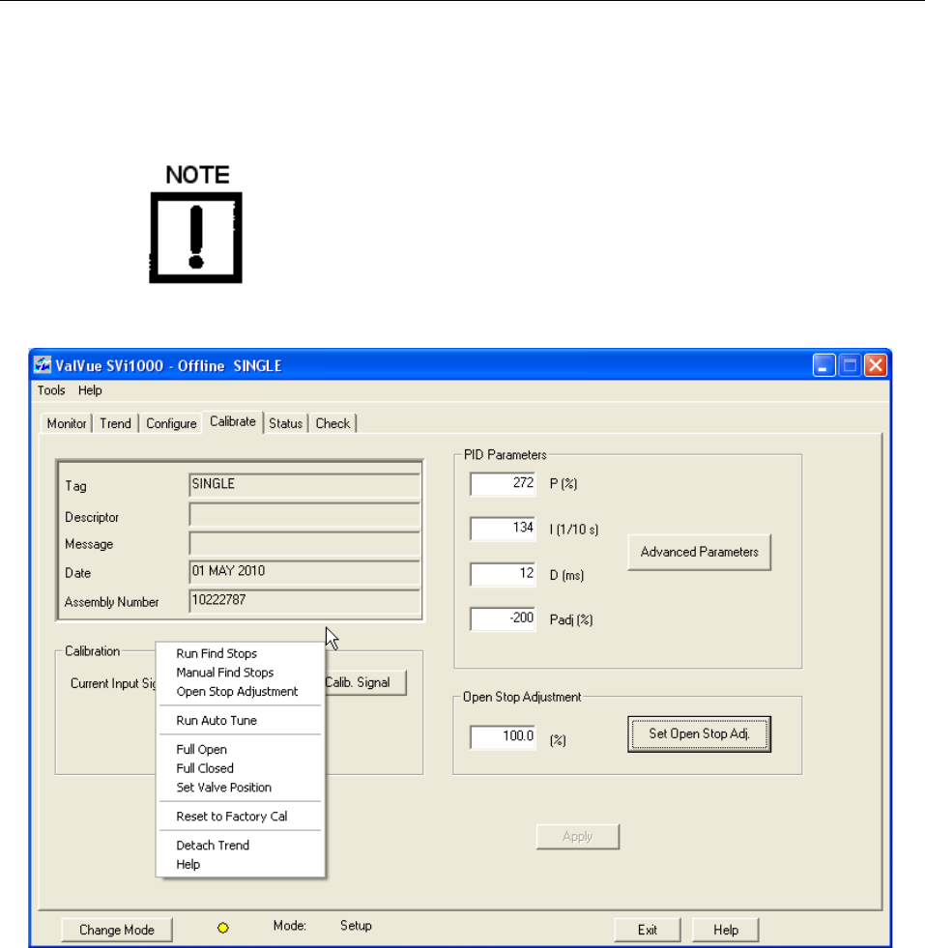The height and width of the screenshot is (948, 925).
Task: Click the yellow mode status indicator
Action: (222, 928)
